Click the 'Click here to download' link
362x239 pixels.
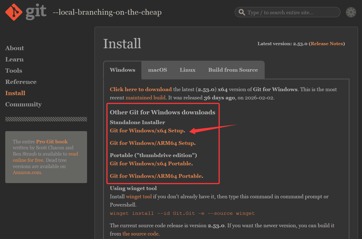click(141, 89)
